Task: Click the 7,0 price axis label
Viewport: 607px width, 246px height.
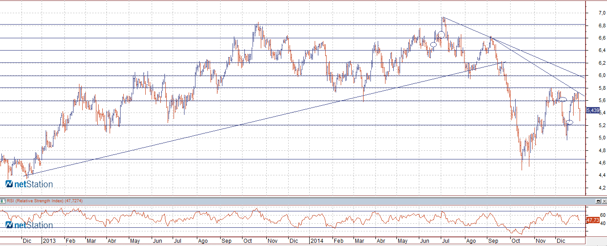Action: (x=602, y=13)
